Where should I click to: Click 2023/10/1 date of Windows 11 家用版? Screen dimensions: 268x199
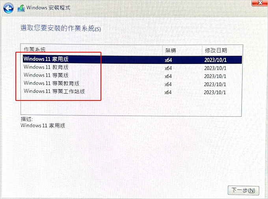[x=215, y=60]
